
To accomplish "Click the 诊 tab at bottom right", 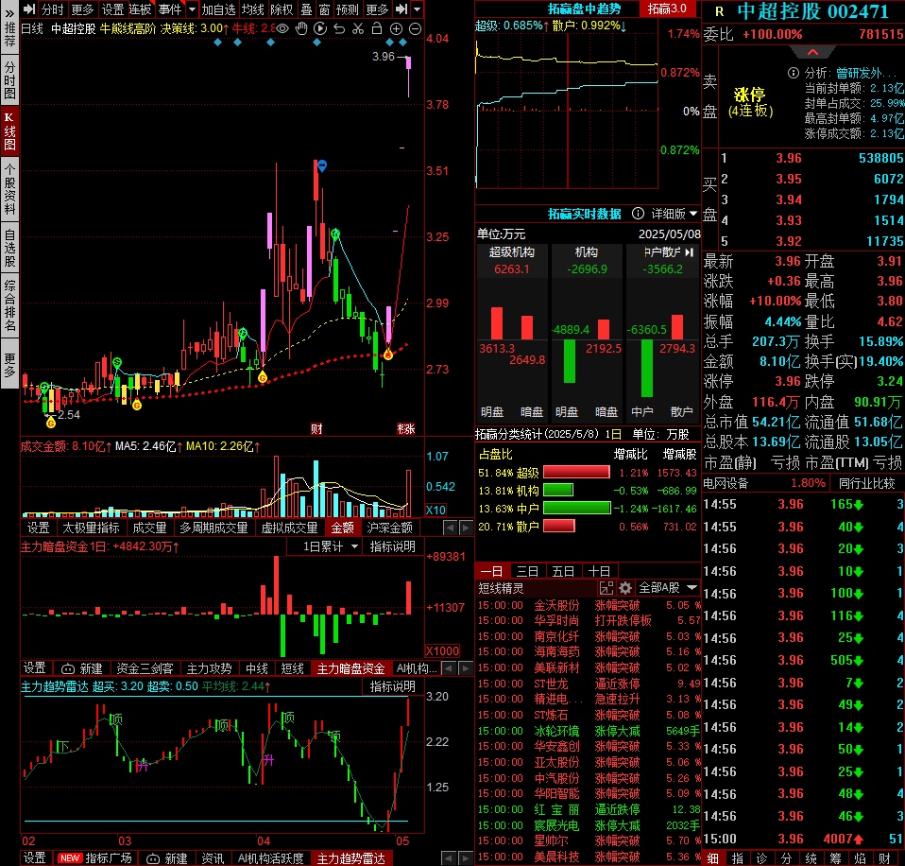I will click(761, 858).
